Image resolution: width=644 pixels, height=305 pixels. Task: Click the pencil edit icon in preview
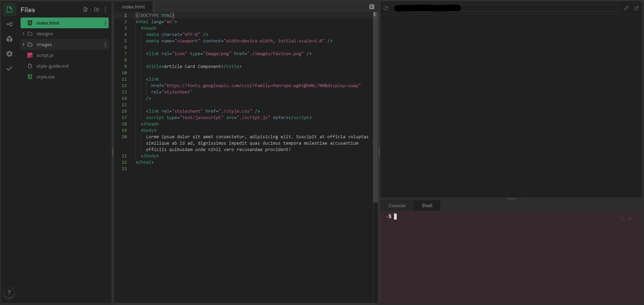tap(627, 8)
